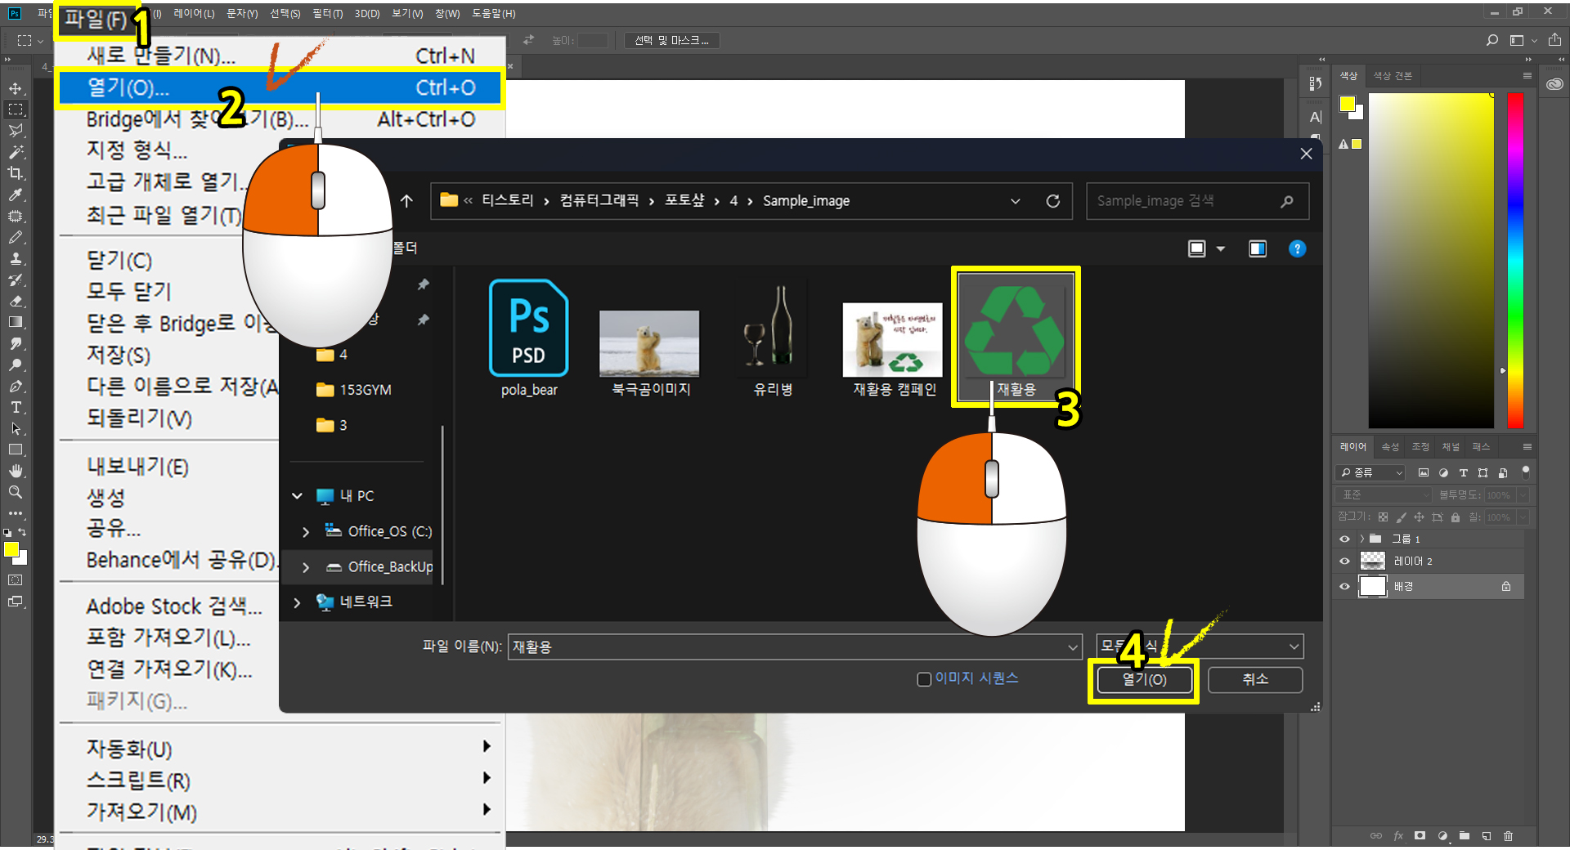This screenshot has width=1570, height=850.
Task: Select the Path Selection tool
Action: pos(16,428)
